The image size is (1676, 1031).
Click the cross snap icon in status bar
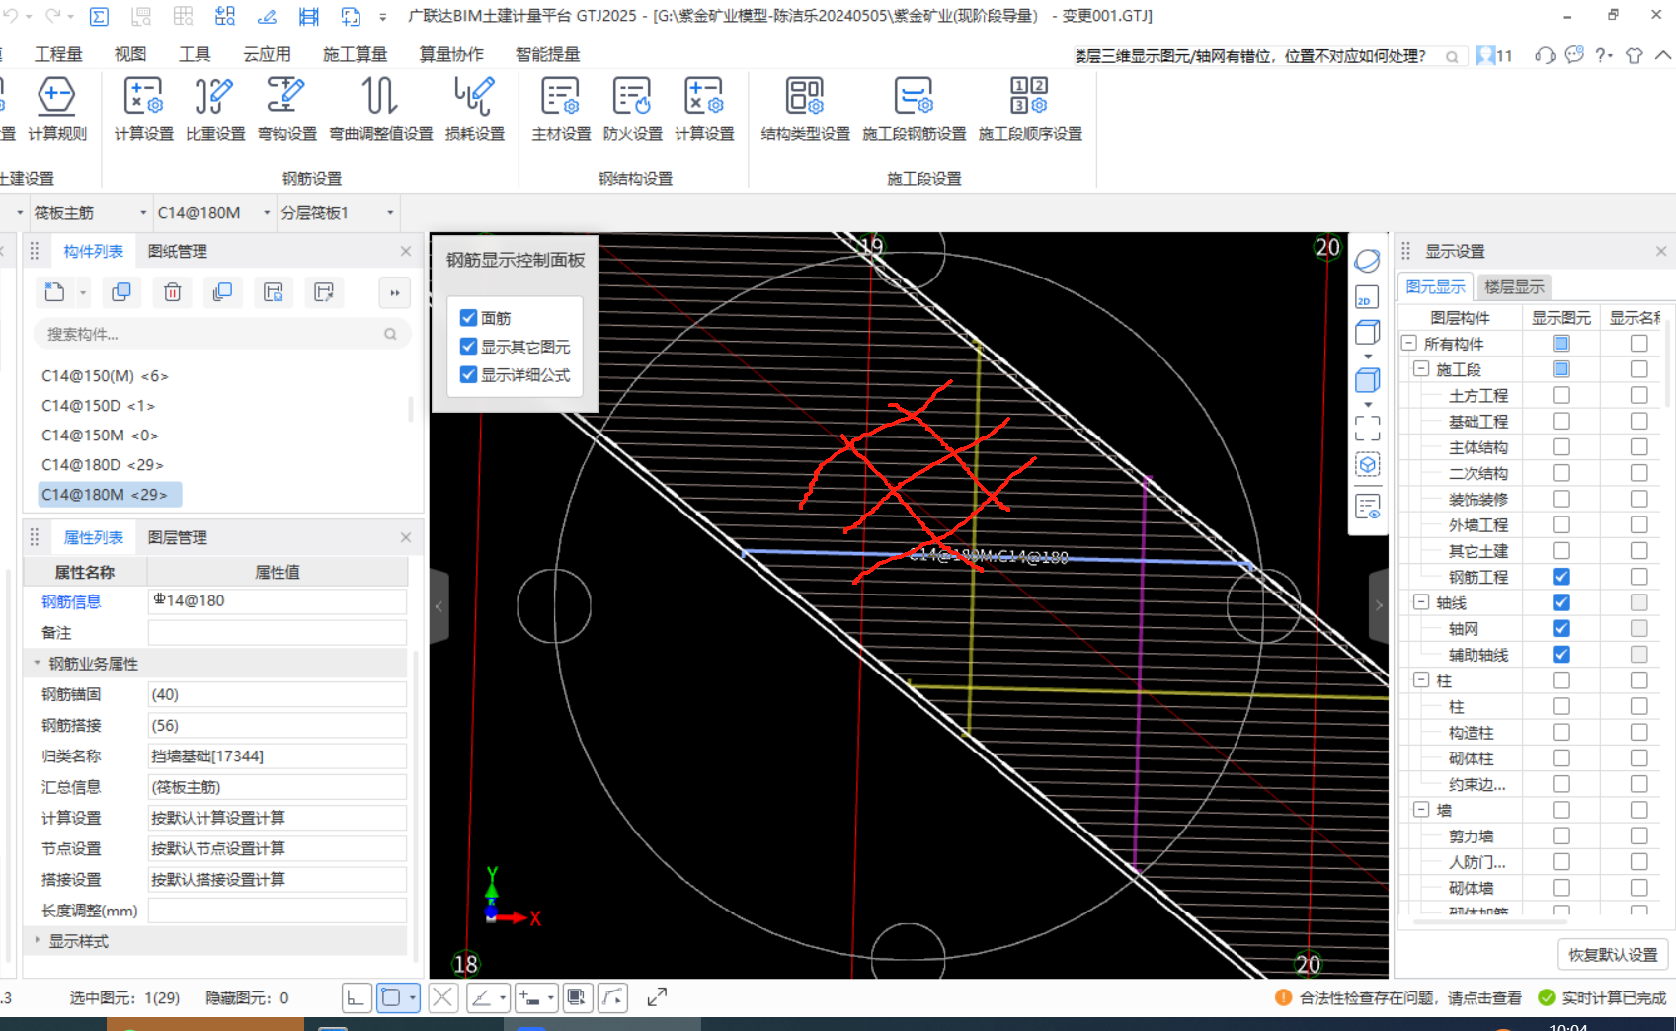coord(443,997)
